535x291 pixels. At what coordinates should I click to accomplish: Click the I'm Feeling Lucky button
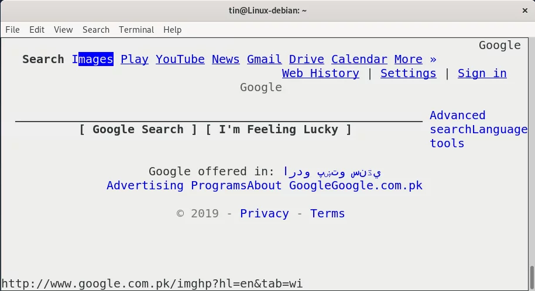click(x=279, y=130)
